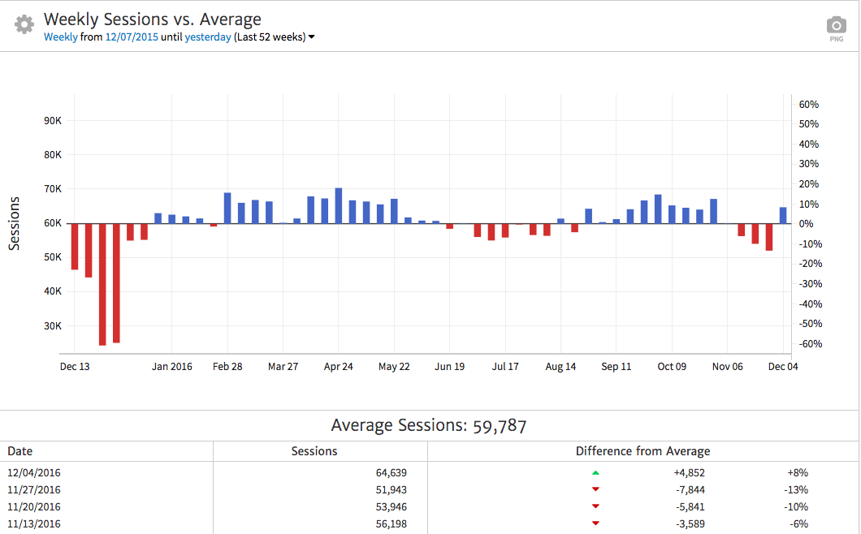Click the Sessions axis label

[x=15, y=224]
